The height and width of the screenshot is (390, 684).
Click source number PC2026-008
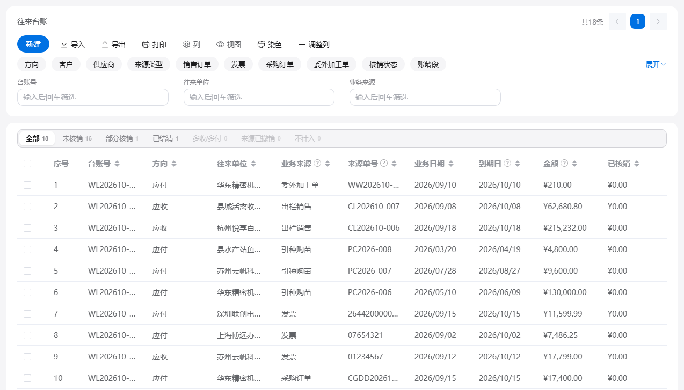tap(370, 249)
